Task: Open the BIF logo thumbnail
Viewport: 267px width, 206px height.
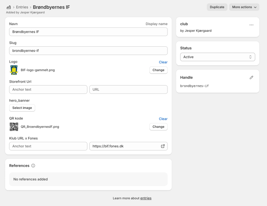Action: 14,70
